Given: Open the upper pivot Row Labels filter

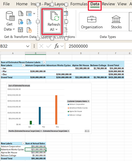Looking at the screenshot, I should [23, 65].
